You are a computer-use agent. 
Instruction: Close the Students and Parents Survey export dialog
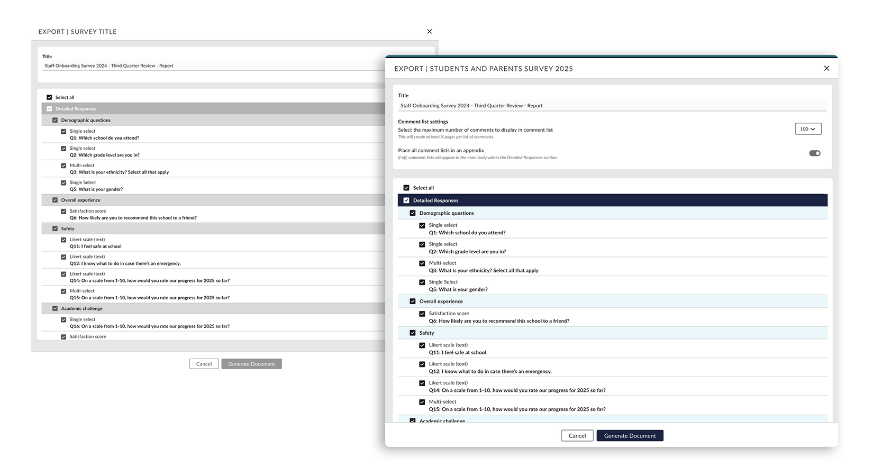click(x=826, y=68)
